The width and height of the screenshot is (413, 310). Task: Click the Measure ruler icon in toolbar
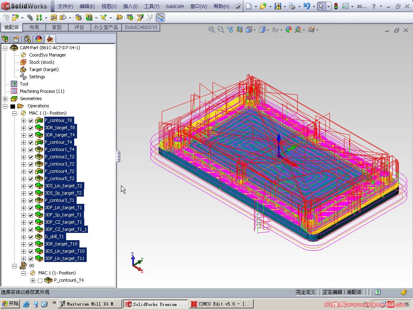(160, 18)
